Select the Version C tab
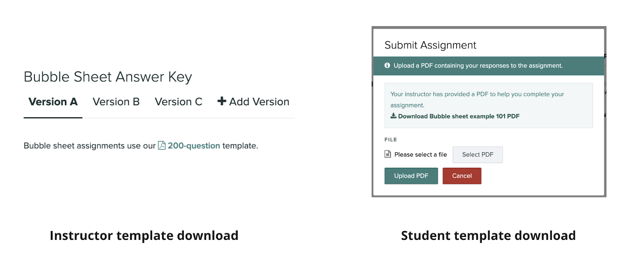Image resolution: width=634 pixels, height=272 pixels. coord(178,102)
